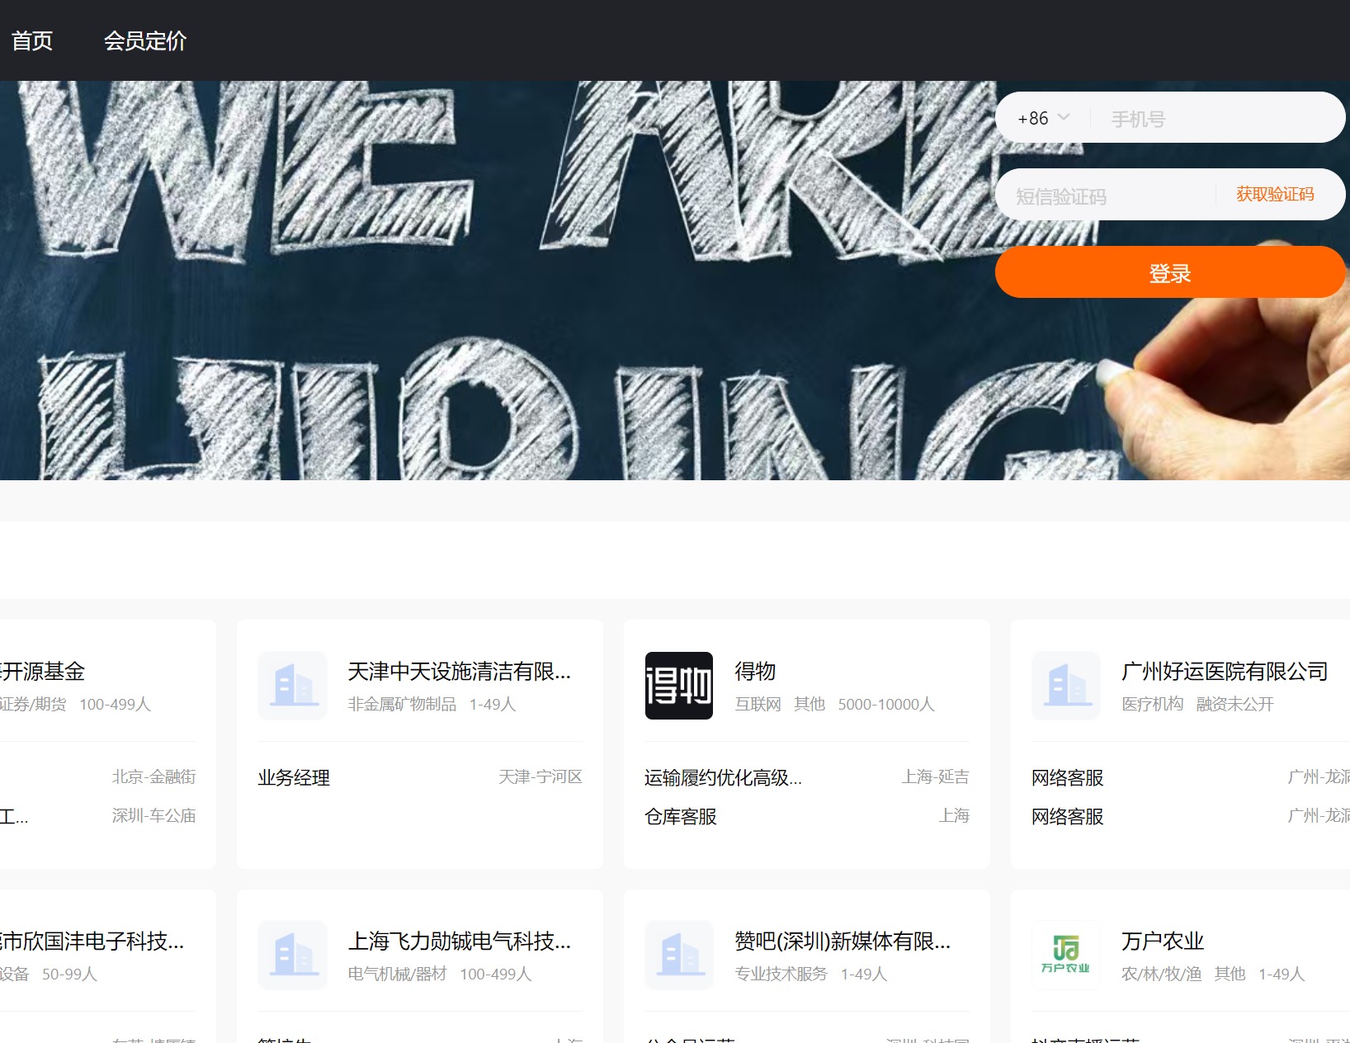Open the 万户农业 company logo
Screen dimensions: 1350x1043
point(1066,956)
